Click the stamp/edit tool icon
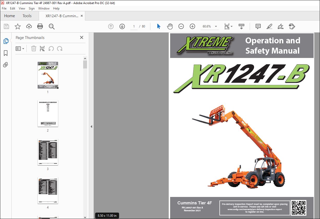The width and height of the screenshot is (320, 219). point(292,26)
